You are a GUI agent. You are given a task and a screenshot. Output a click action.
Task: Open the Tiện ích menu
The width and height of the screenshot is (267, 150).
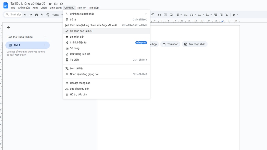tap(81, 8)
